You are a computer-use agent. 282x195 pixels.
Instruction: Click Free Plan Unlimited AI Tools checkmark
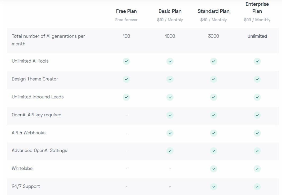click(x=126, y=61)
